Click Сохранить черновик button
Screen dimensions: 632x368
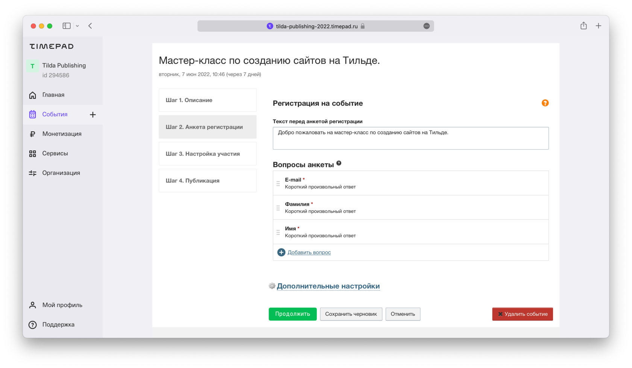pyautogui.click(x=351, y=314)
